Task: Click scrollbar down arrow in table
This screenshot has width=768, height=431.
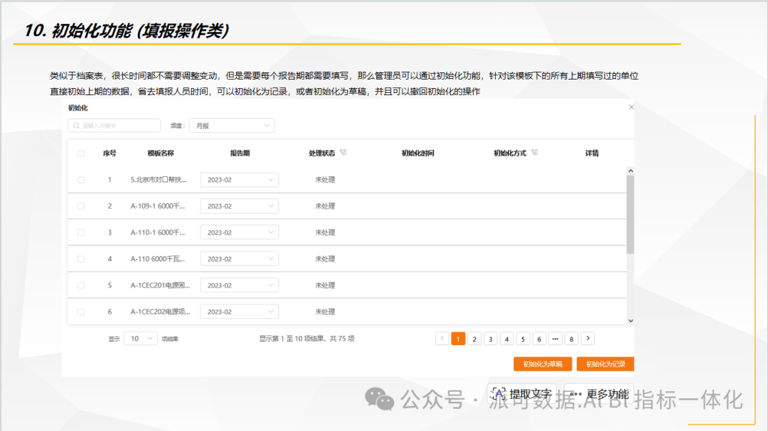Action: pyautogui.click(x=630, y=321)
